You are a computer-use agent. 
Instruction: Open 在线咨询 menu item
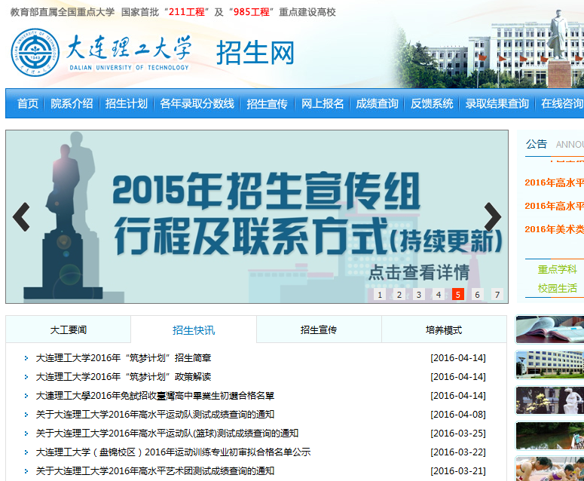click(562, 103)
